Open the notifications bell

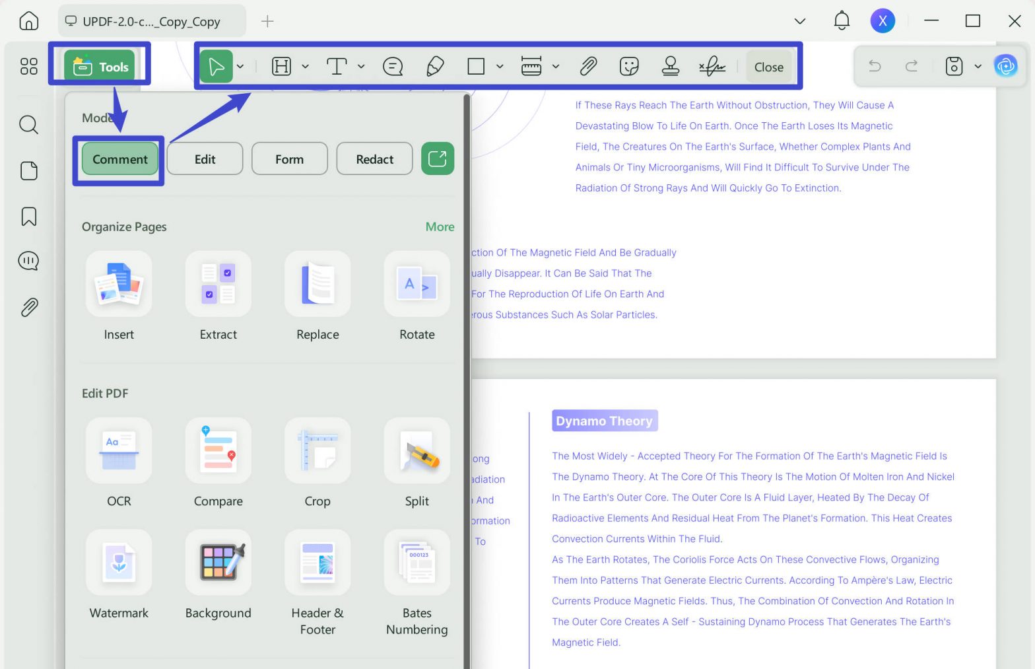click(x=842, y=20)
